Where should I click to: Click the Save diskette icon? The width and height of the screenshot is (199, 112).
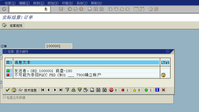(61, 9)
